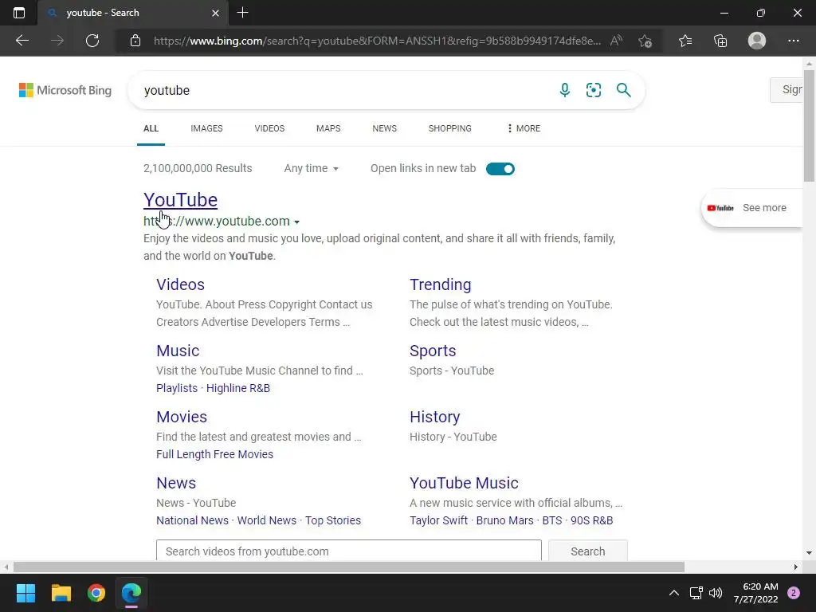
Task: Click the address bar URL
Action: coord(377,41)
